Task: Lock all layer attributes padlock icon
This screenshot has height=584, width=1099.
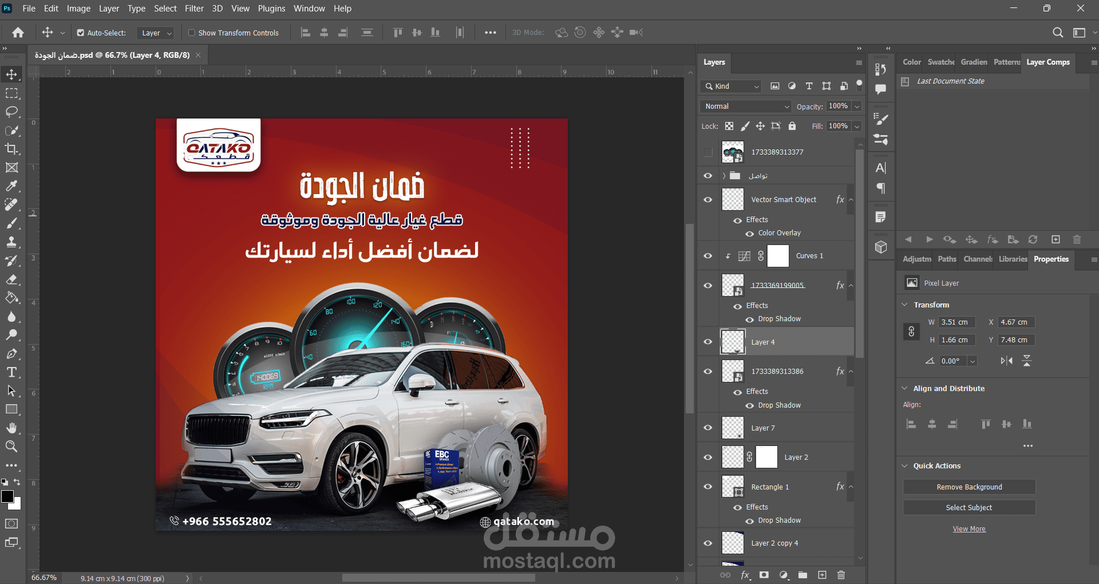Action: coord(792,126)
